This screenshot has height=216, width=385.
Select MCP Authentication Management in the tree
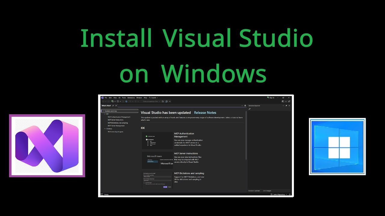(x=119, y=117)
